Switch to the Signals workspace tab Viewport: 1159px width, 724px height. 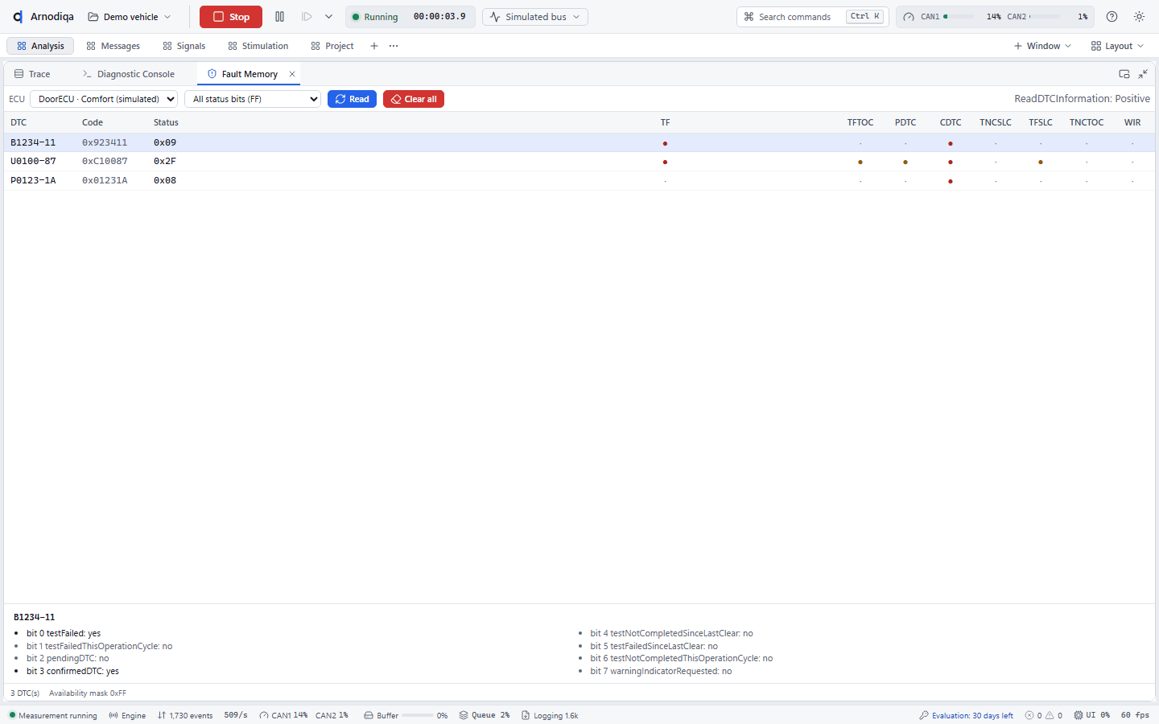coord(184,46)
